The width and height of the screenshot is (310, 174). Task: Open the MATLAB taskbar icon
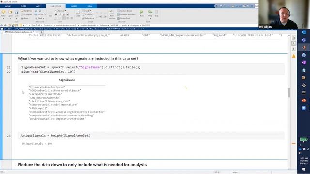304,47
